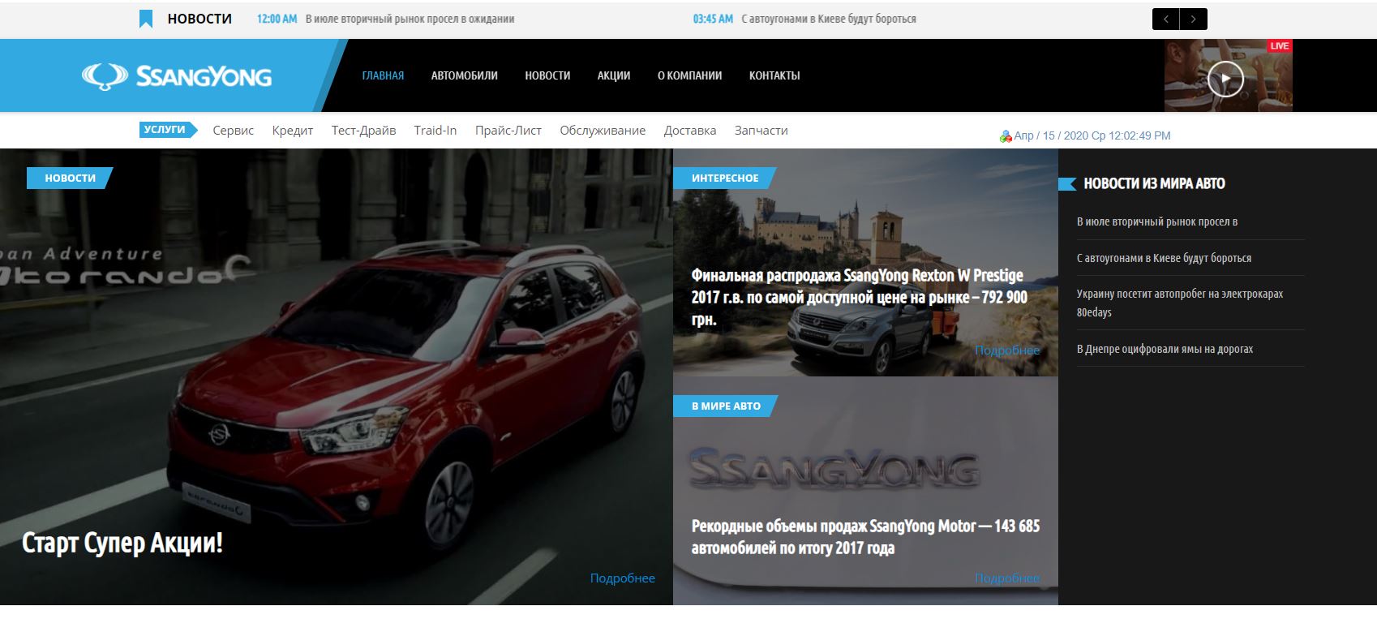Click the НОВОСТИ tag on red car banner
This screenshot has width=1377, height=619.
click(70, 178)
